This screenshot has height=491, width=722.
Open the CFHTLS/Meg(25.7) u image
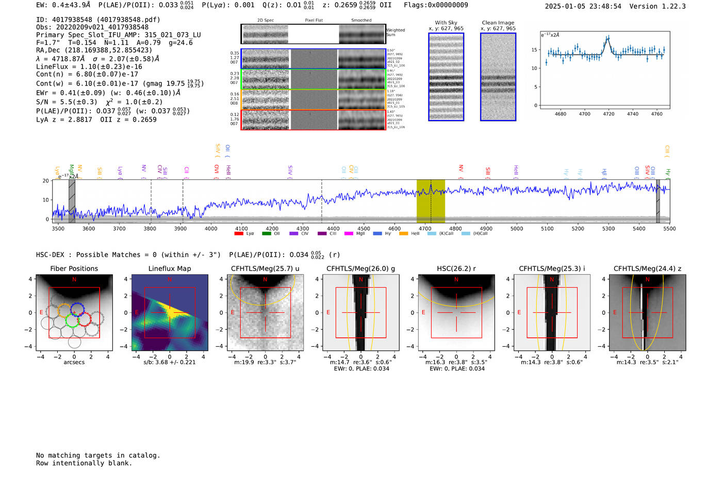265,313
